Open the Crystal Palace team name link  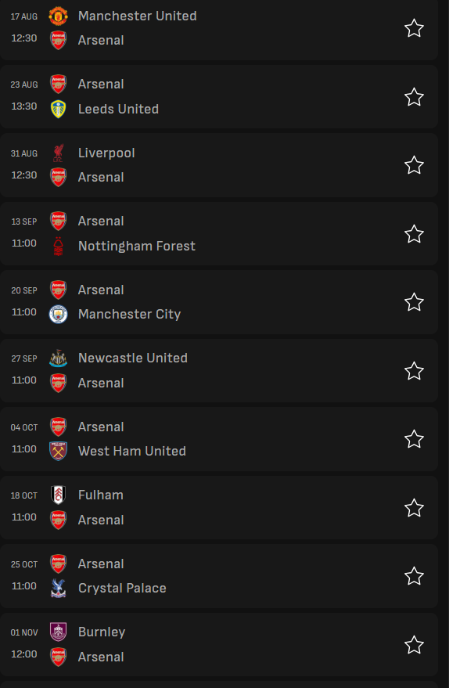tap(122, 588)
